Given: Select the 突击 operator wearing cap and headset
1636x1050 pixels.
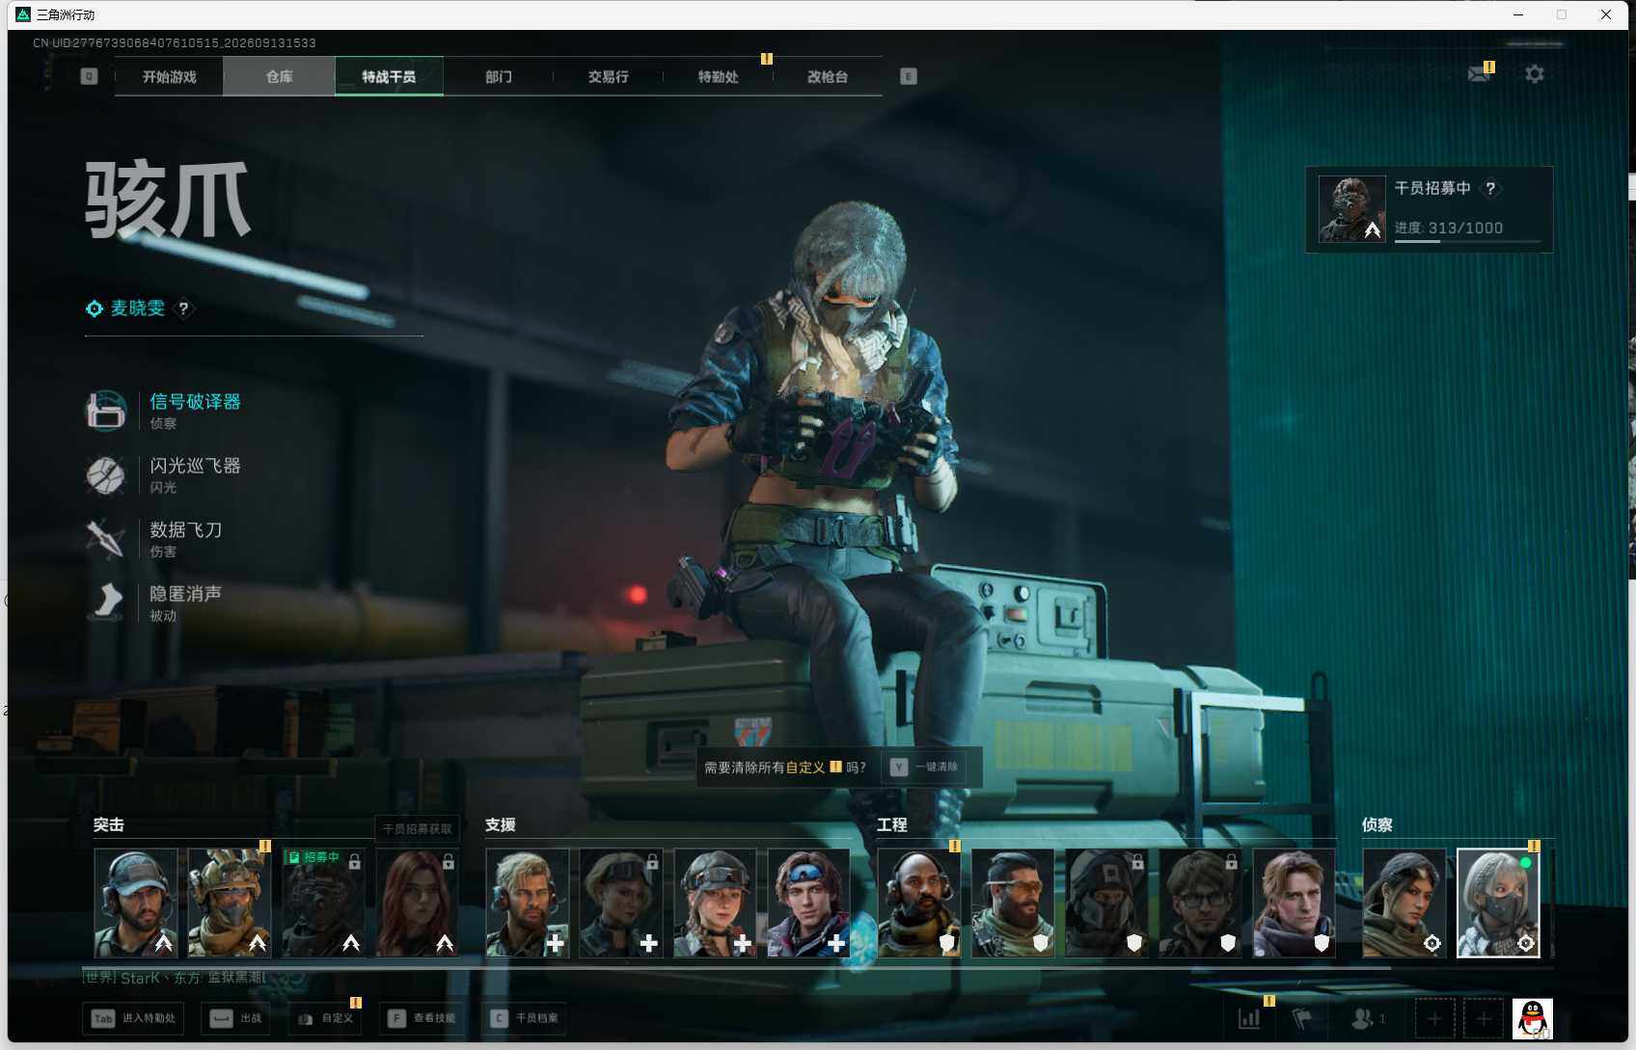Looking at the screenshot, I should pos(136,902).
